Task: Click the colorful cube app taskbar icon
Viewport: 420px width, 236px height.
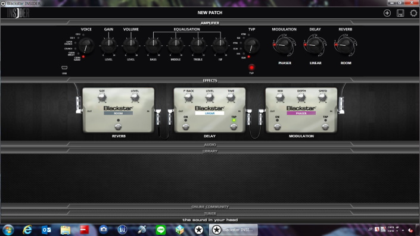Action: coord(180,230)
